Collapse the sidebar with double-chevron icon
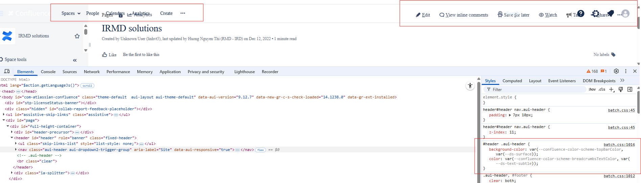Viewport: 641px width, 183px height. [75, 60]
